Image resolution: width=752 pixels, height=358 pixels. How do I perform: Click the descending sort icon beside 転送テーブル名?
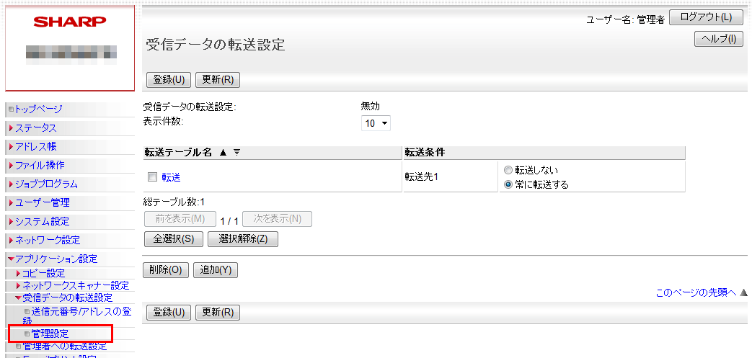[236, 153]
